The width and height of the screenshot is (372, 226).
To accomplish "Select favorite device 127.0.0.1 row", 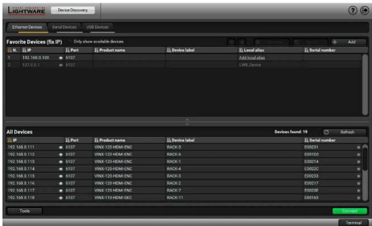I will pos(184,65).
